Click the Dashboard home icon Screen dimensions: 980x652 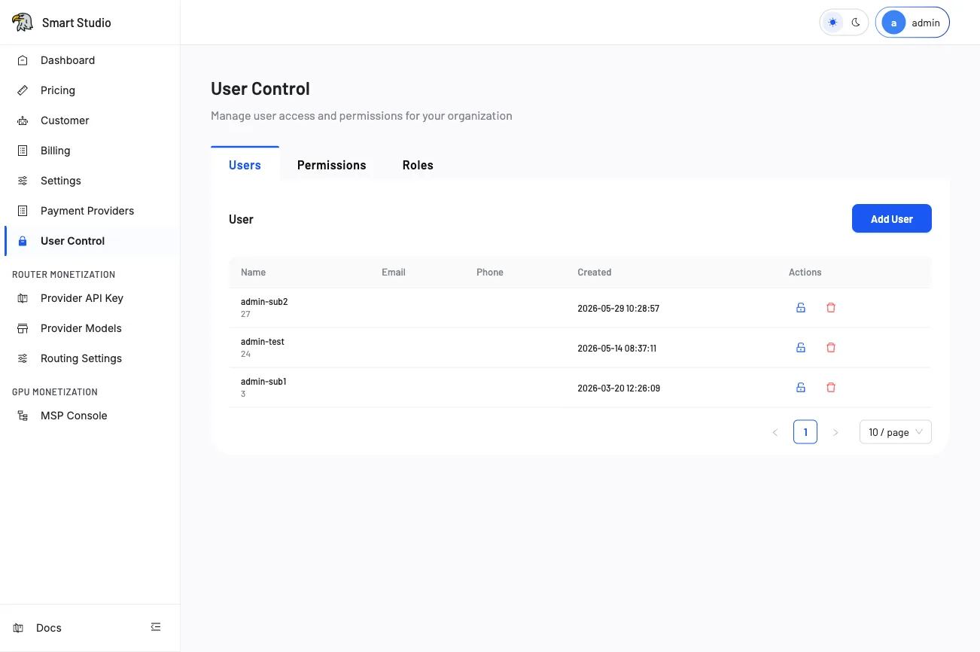(x=23, y=60)
